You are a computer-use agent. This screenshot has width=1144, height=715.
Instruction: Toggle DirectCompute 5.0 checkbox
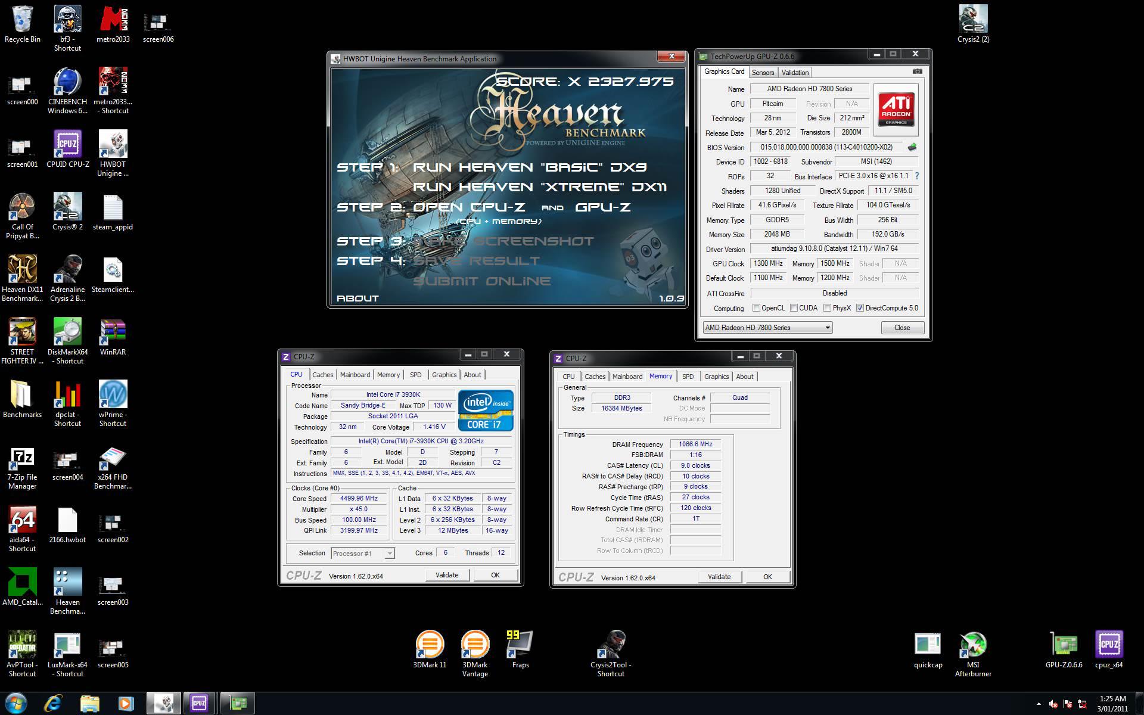tap(860, 308)
